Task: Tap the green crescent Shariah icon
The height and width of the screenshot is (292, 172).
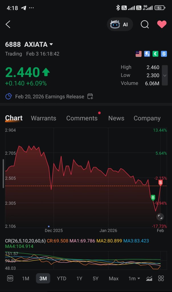Action: pos(155,54)
